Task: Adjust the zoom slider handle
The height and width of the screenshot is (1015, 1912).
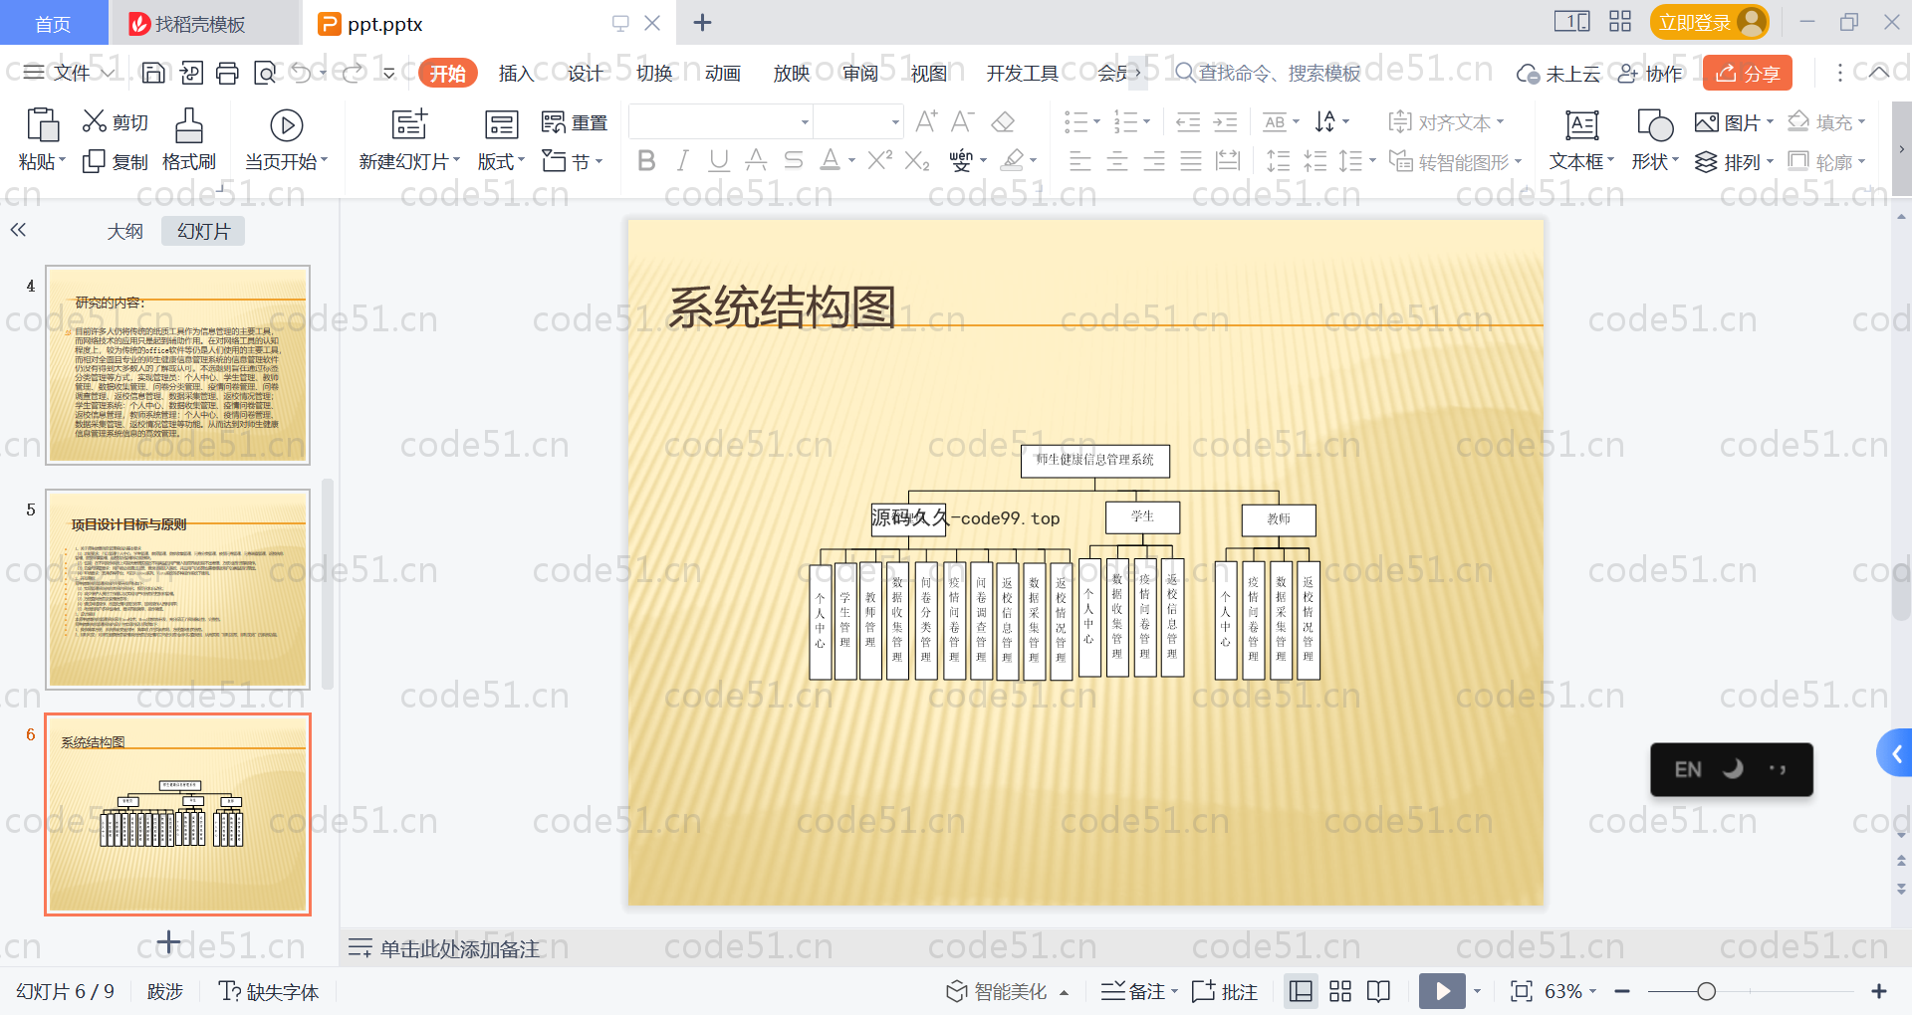Action: tap(1706, 991)
